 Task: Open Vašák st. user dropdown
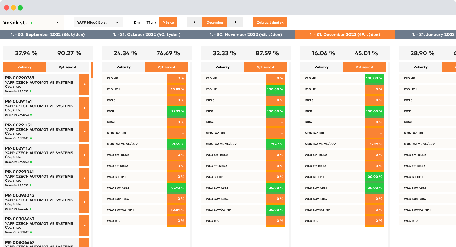click(32, 22)
